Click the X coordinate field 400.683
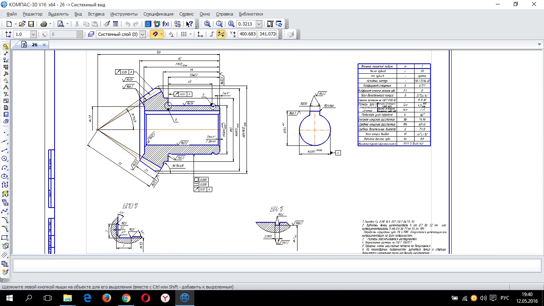Screen dimensions: 544x306 pos(247,34)
